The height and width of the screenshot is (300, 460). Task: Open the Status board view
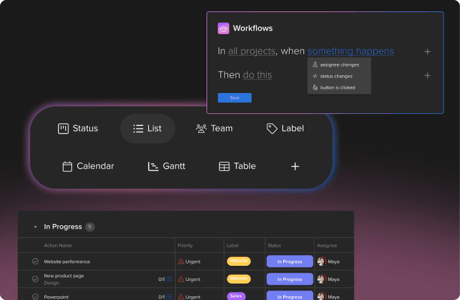[x=78, y=128]
